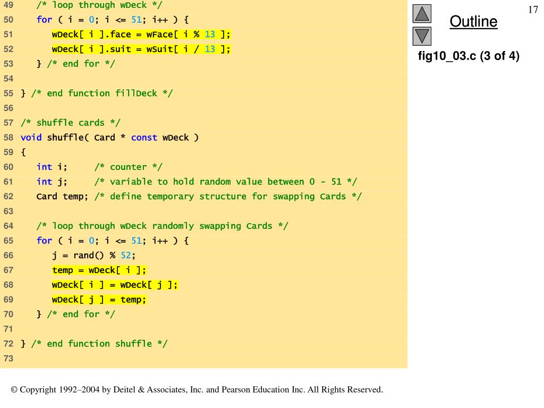The width and height of the screenshot is (544, 408).
Task: Click the for loop on line 50
Action: tap(113, 20)
